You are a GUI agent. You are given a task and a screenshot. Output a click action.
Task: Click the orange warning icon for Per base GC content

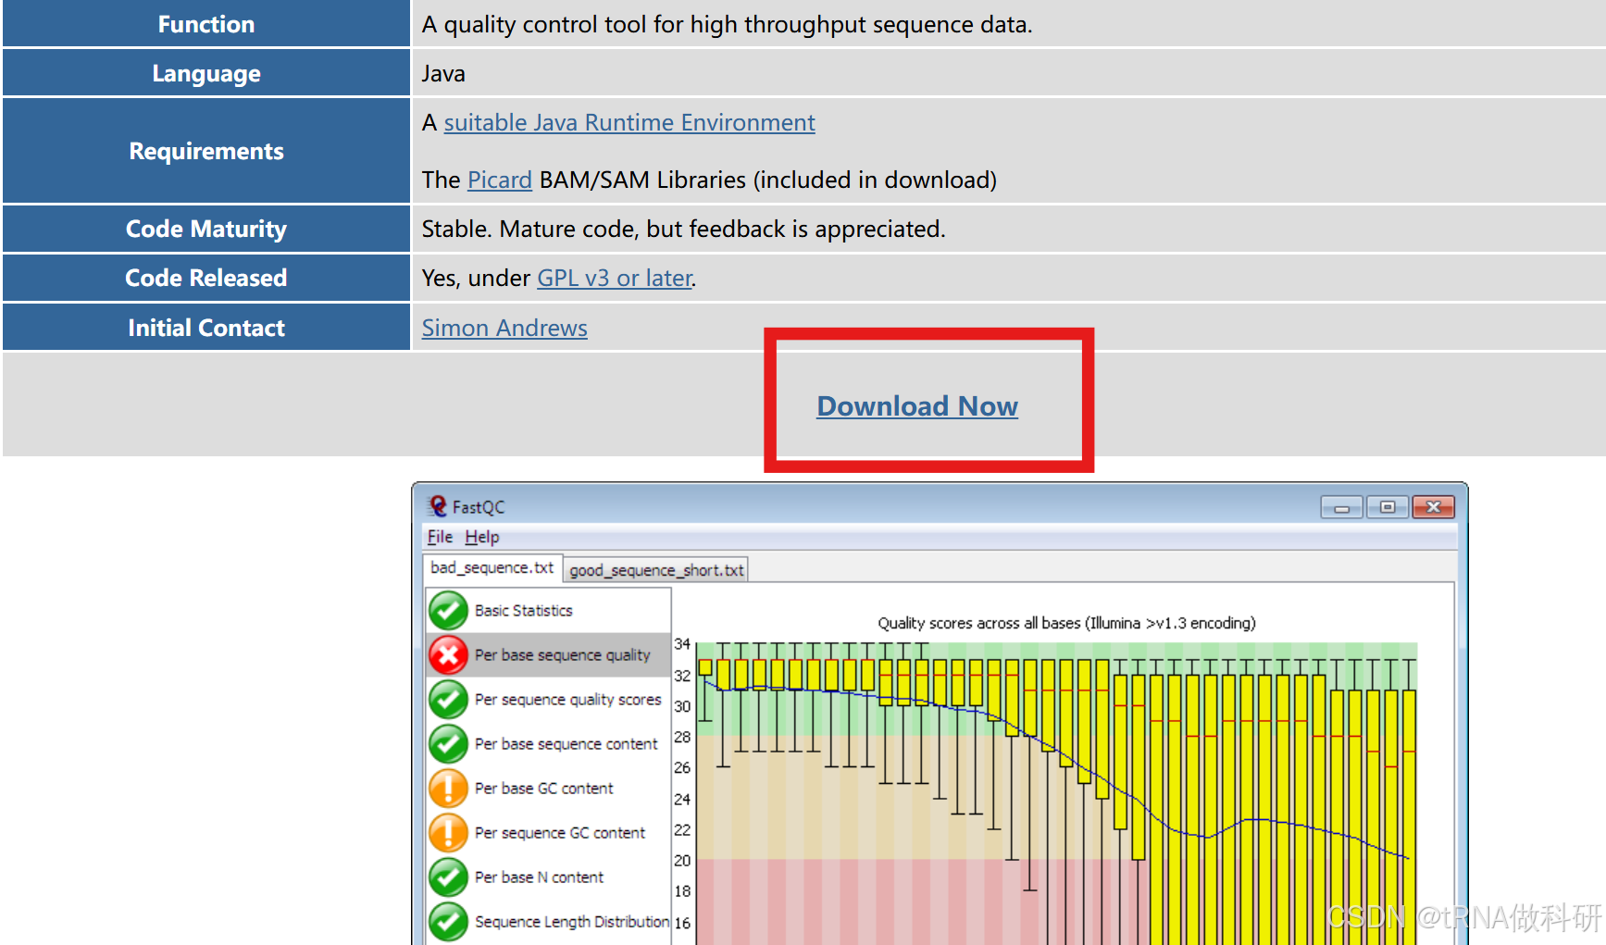point(448,789)
